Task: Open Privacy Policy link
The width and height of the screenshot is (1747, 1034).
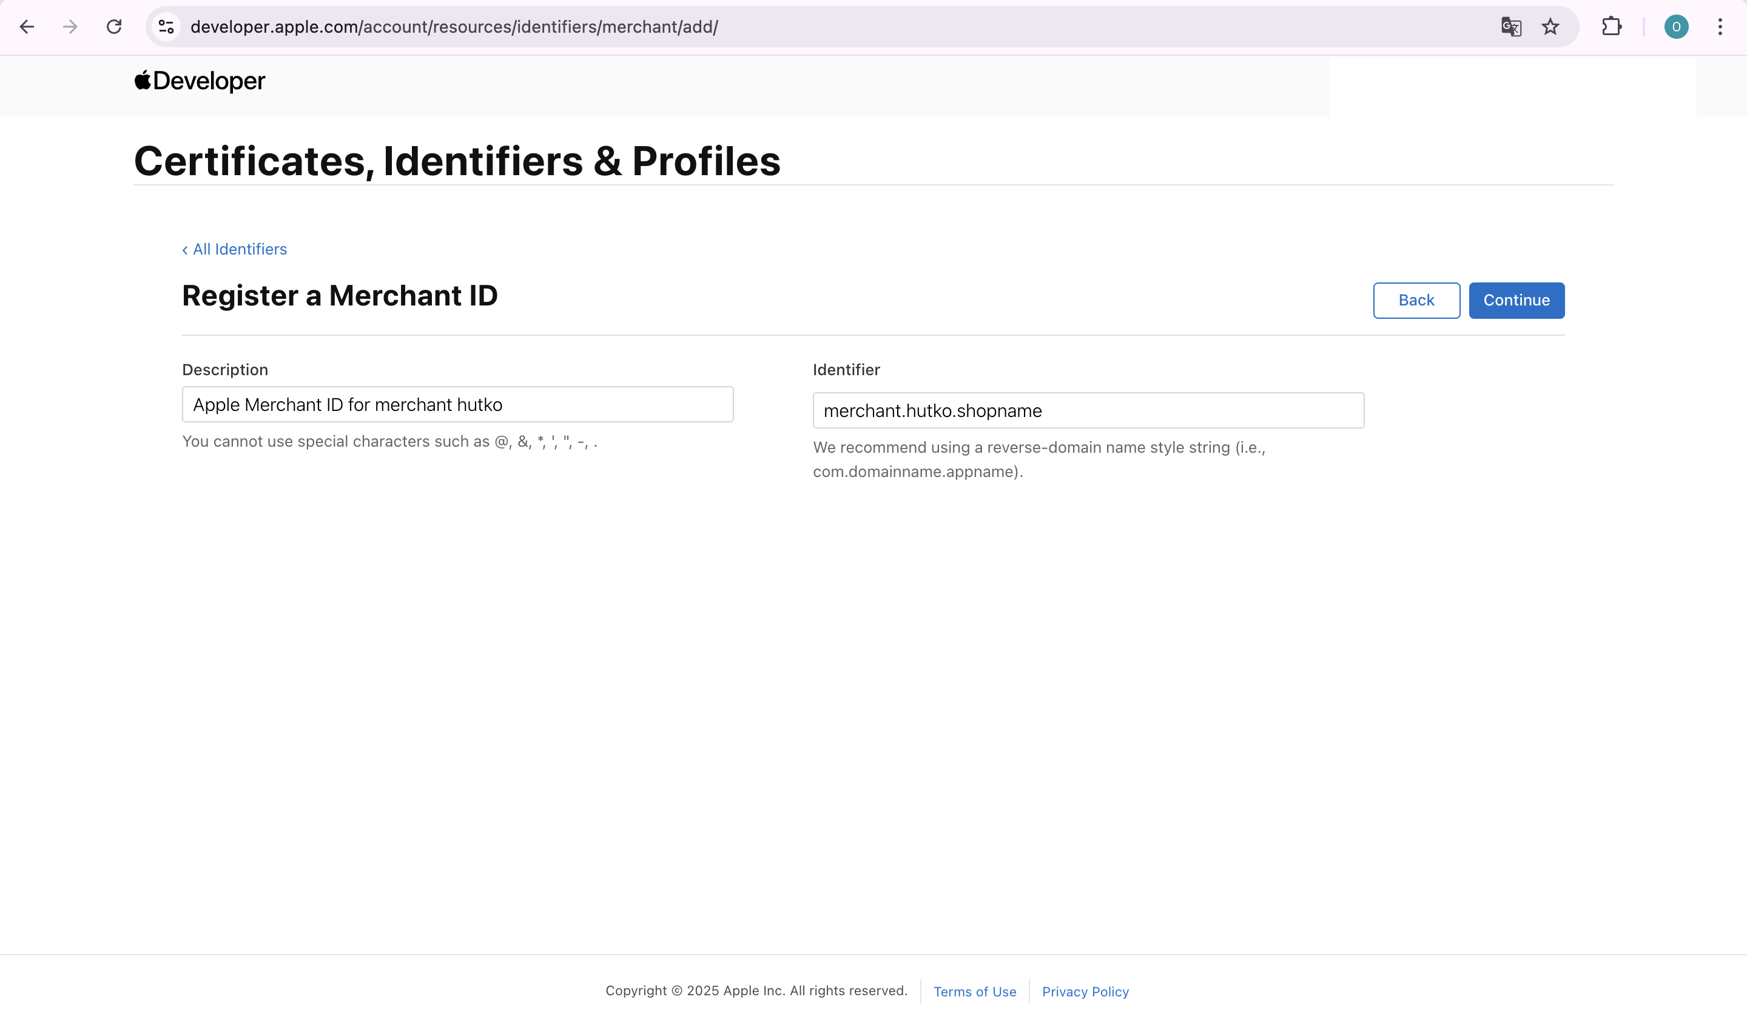Action: pos(1085,992)
